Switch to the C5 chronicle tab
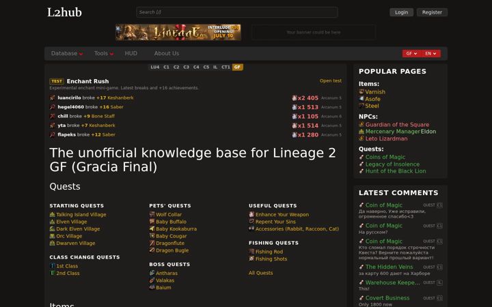 click(206, 67)
